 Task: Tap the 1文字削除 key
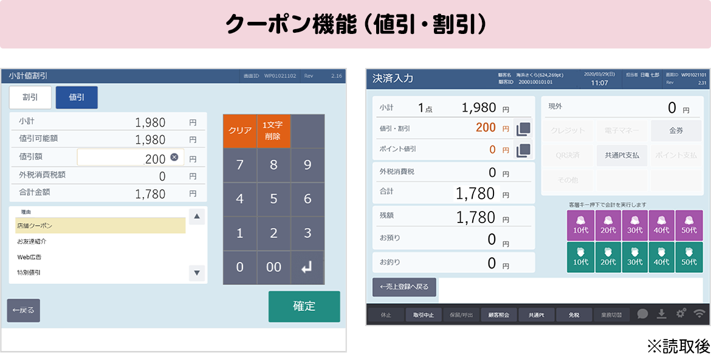coord(273,131)
